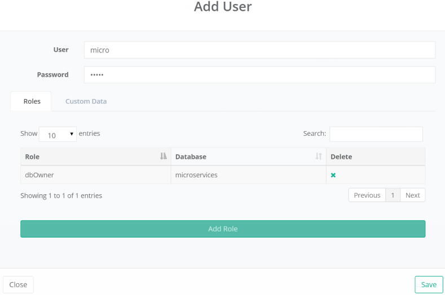The width and height of the screenshot is (445, 295).
Task: Click into the Search box
Action: (376, 134)
